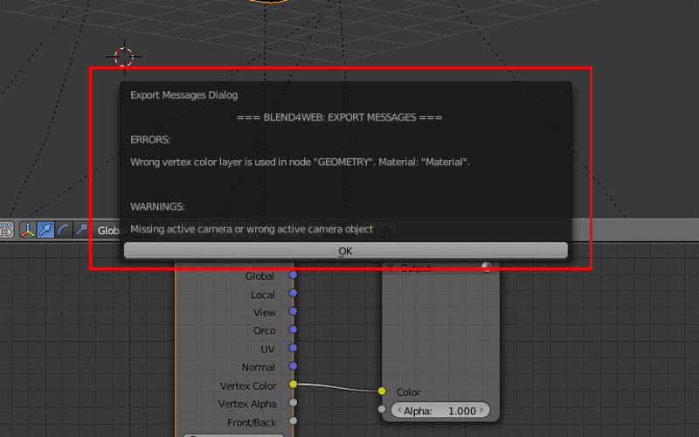Click the View output socket
The image size is (699, 437).
point(293,312)
